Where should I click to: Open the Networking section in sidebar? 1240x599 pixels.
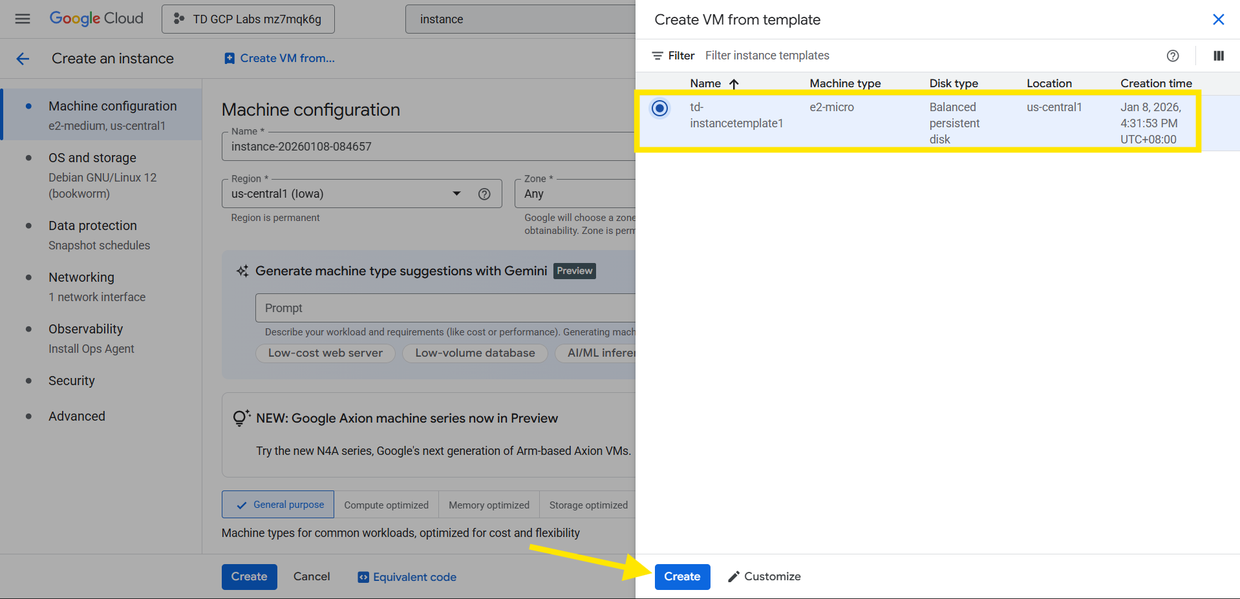[x=81, y=277]
